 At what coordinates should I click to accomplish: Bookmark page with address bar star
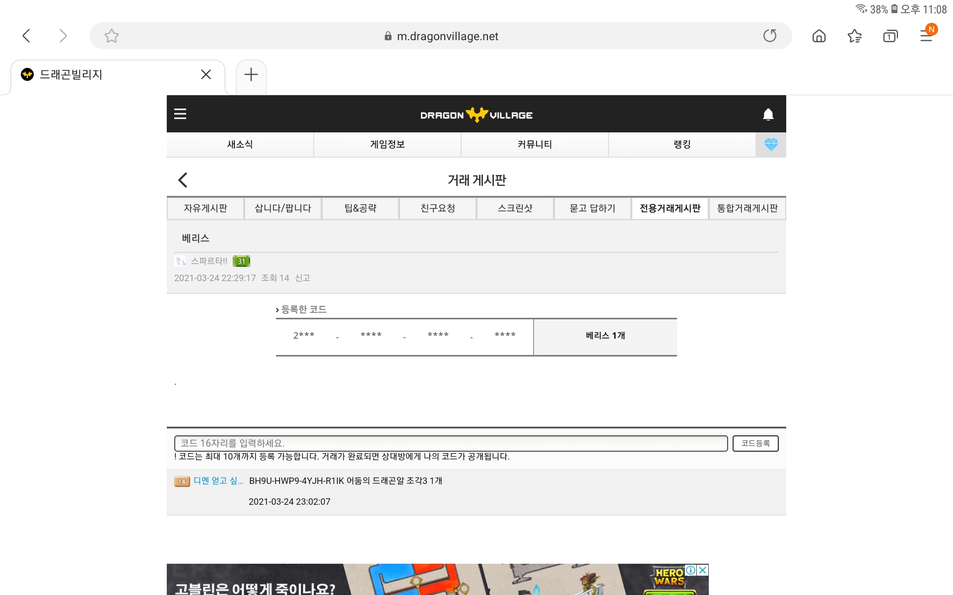coord(112,36)
